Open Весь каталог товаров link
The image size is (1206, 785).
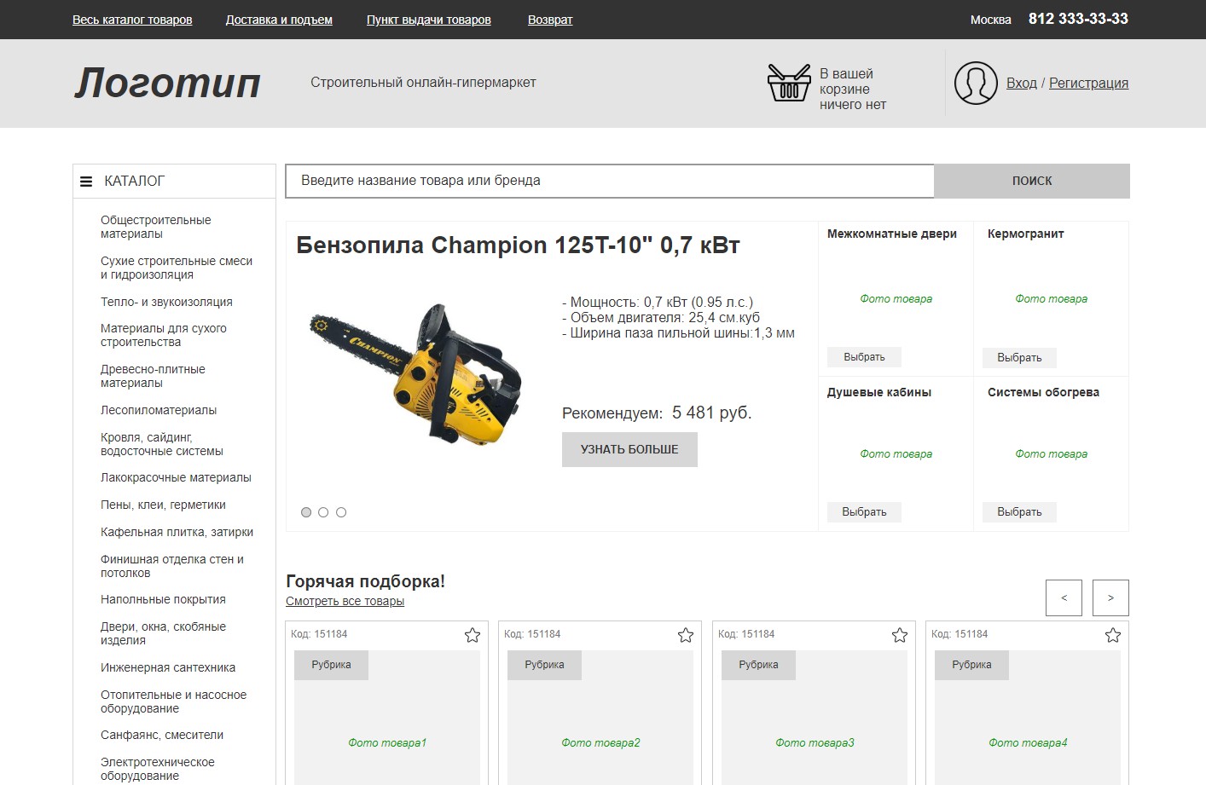pos(132,20)
